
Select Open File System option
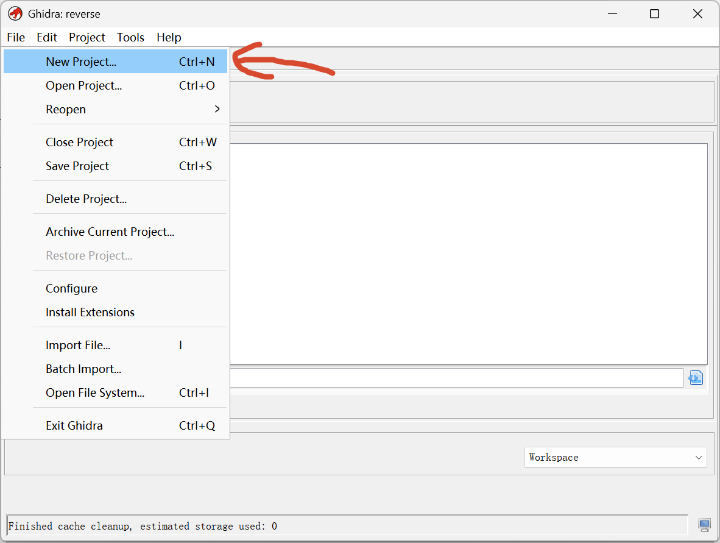[x=95, y=393]
